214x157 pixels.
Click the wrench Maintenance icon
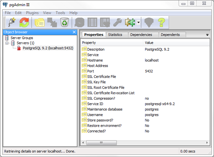coord(117,22)
